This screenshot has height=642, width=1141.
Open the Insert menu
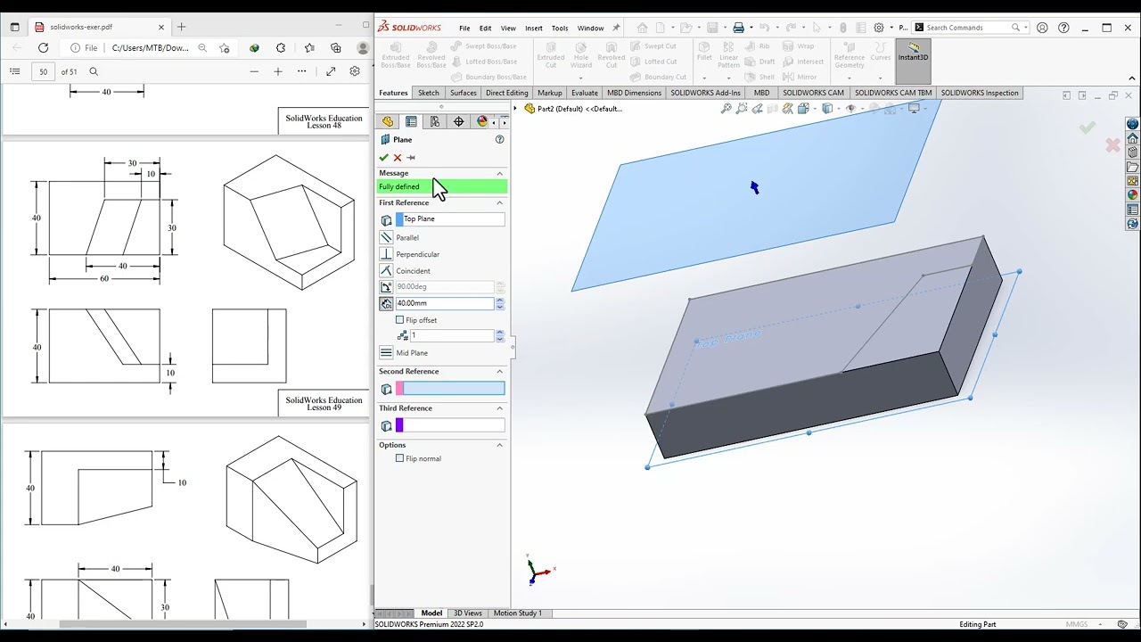click(533, 28)
